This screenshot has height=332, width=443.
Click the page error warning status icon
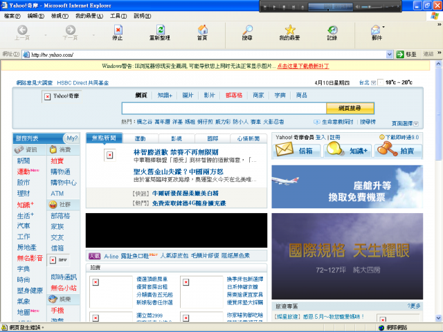[5, 327]
